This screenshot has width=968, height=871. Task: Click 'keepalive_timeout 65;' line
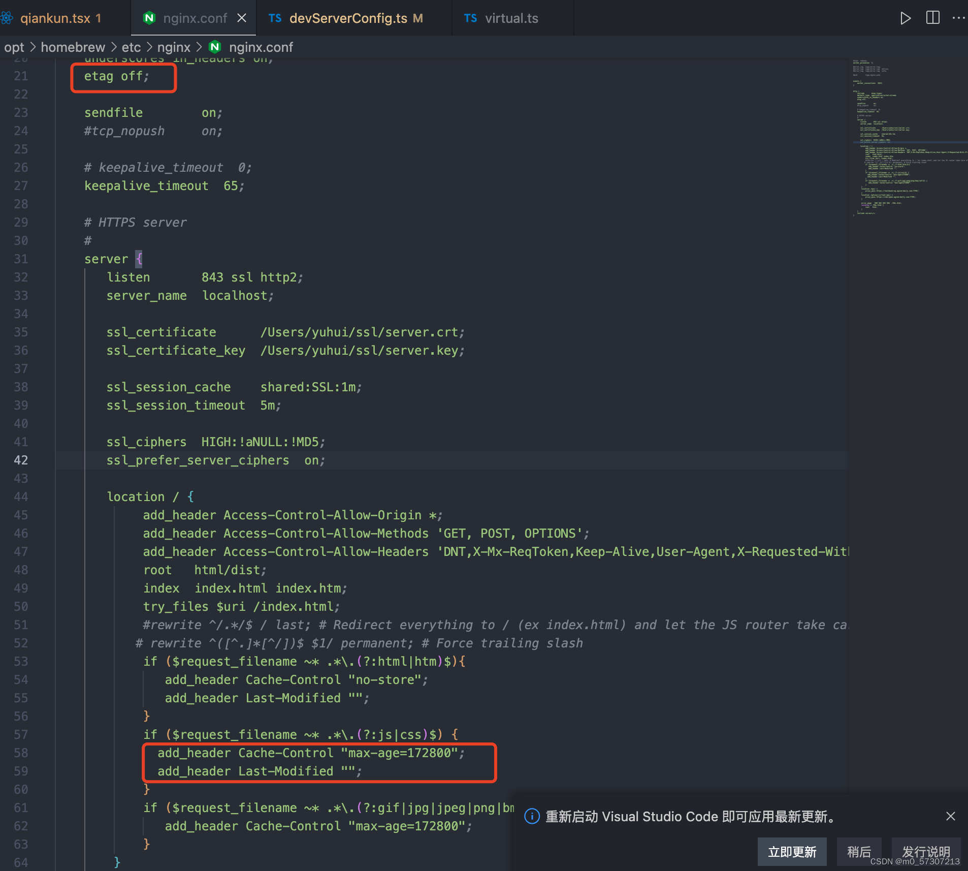tap(164, 186)
